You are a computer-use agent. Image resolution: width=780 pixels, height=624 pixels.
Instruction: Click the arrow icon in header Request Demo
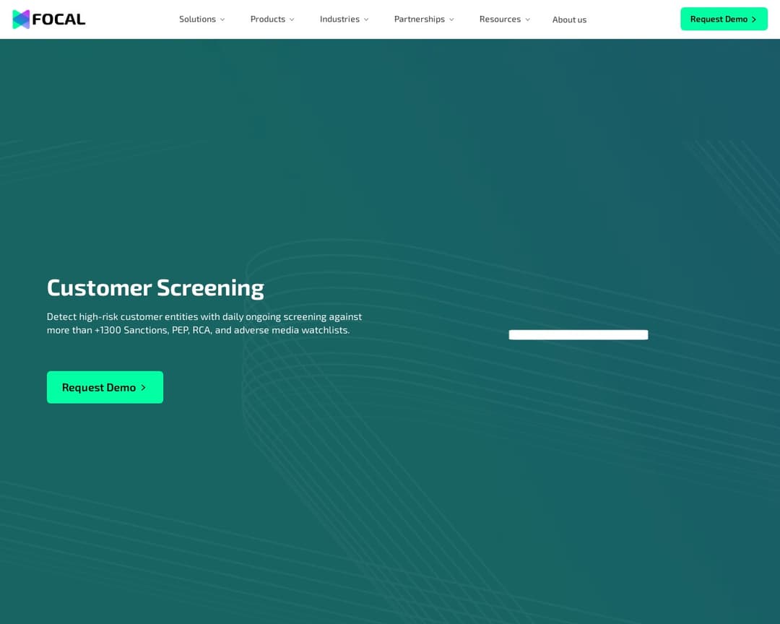(x=754, y=19)
